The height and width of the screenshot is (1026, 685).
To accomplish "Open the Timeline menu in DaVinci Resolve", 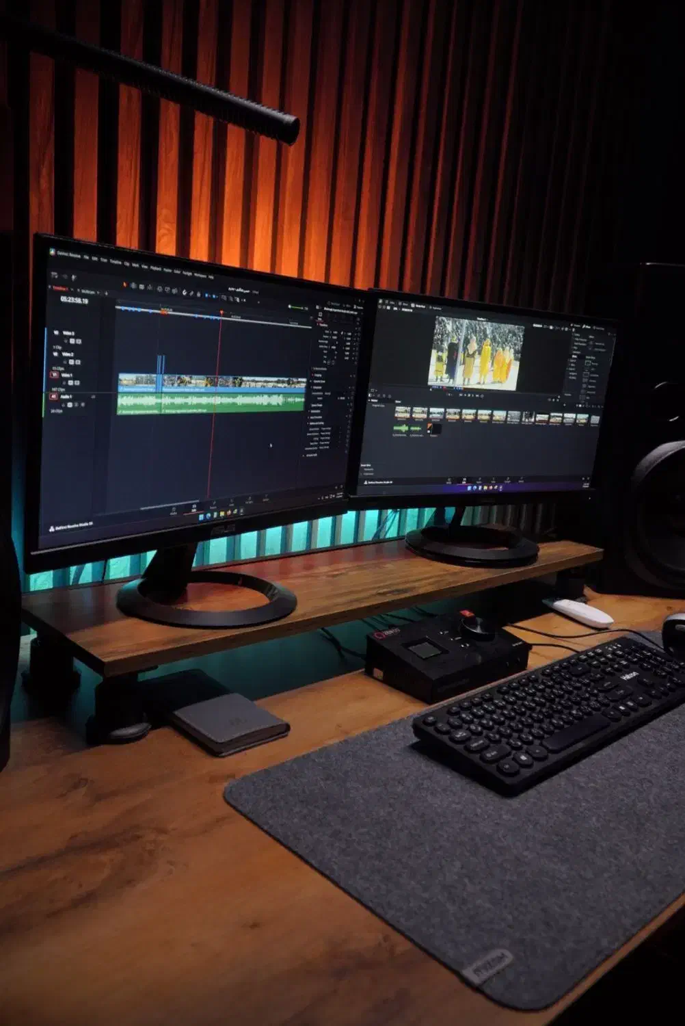I will pos(116,262).
